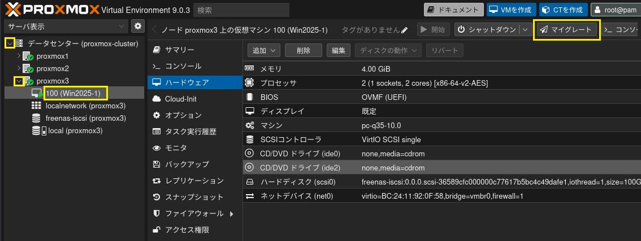The width and height of the screenshot is (641, 241).
Task: Open the Cloud-Init tab
Action: (195, 99)
